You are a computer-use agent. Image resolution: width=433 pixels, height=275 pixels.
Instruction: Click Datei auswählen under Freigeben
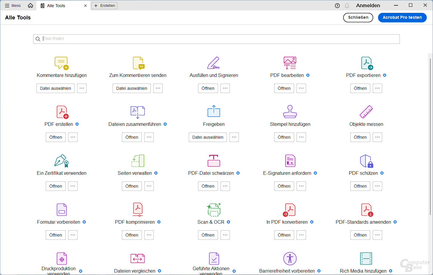coord(208,137)
